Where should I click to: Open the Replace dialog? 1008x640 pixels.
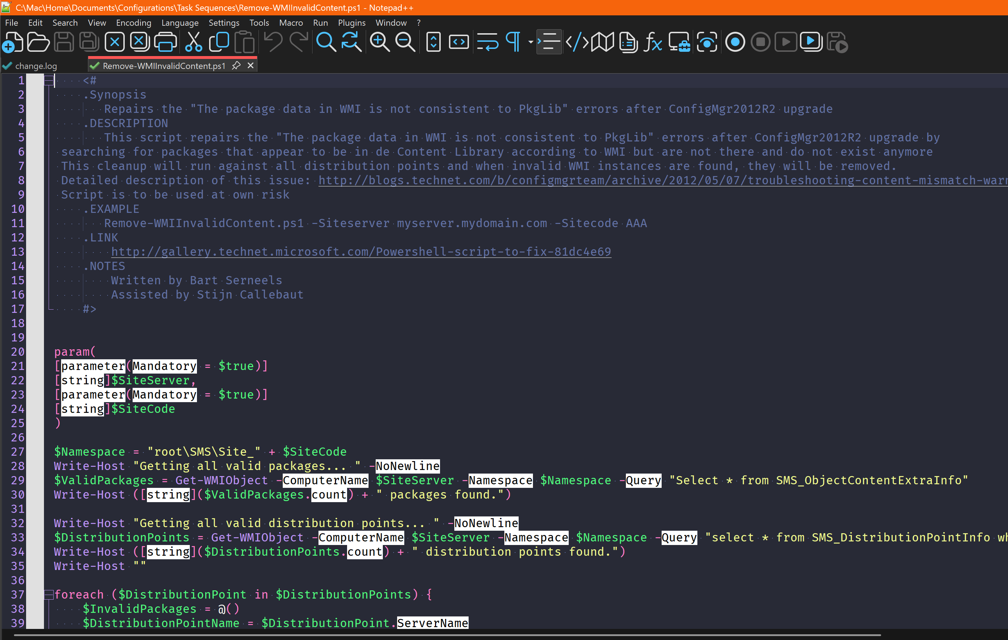click(352, 42)
